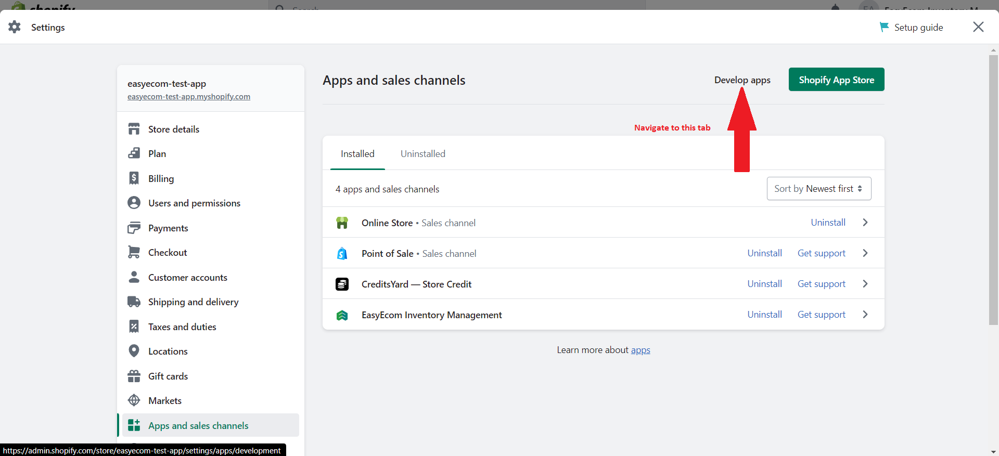999x456 pixels.
Task: Switch to the Installed tab
Action: point(357,154)
